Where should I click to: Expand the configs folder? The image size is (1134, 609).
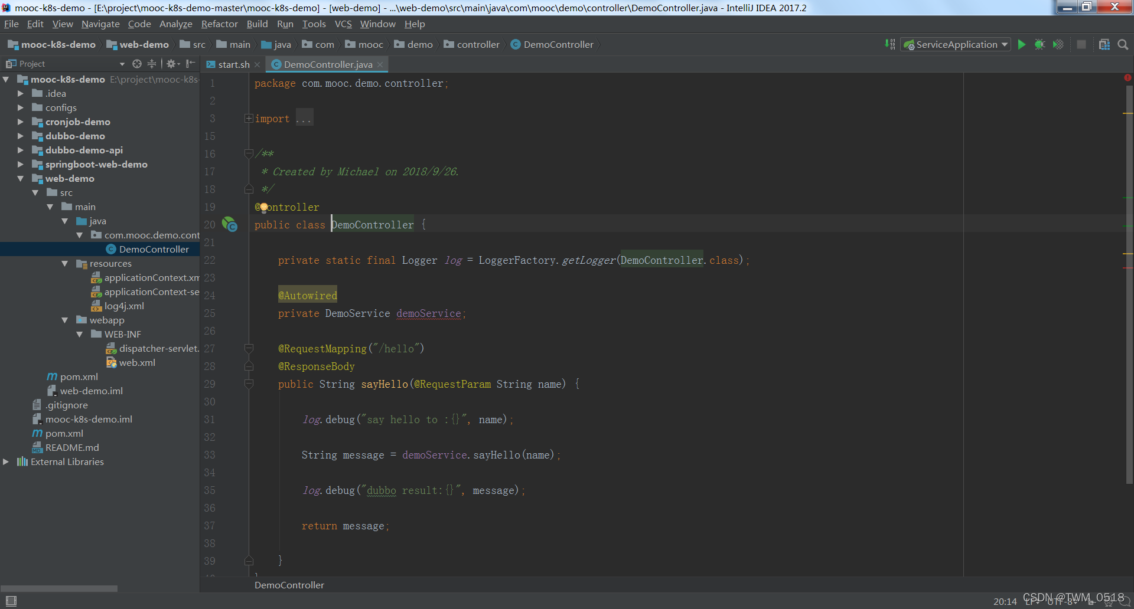(x=21, y=107)
